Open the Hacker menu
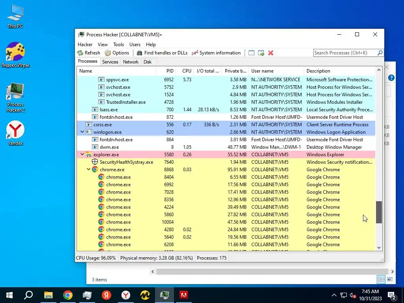The width and height of the screenshot is (404, 303). pyautogui.click(x=85, y=45)
